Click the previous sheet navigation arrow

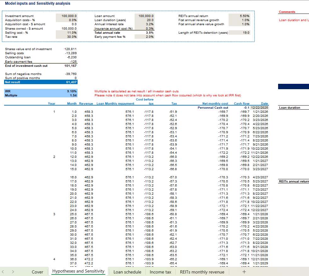pos(4,272)
